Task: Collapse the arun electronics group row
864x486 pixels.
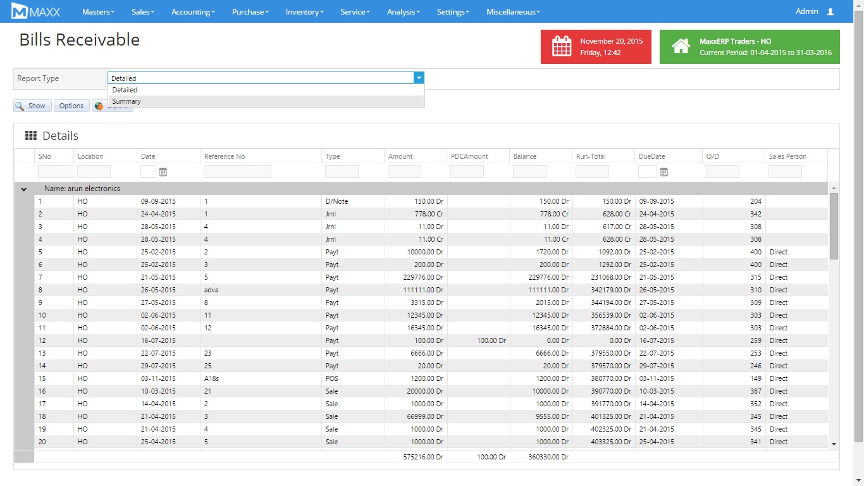Action: (24, 189)
